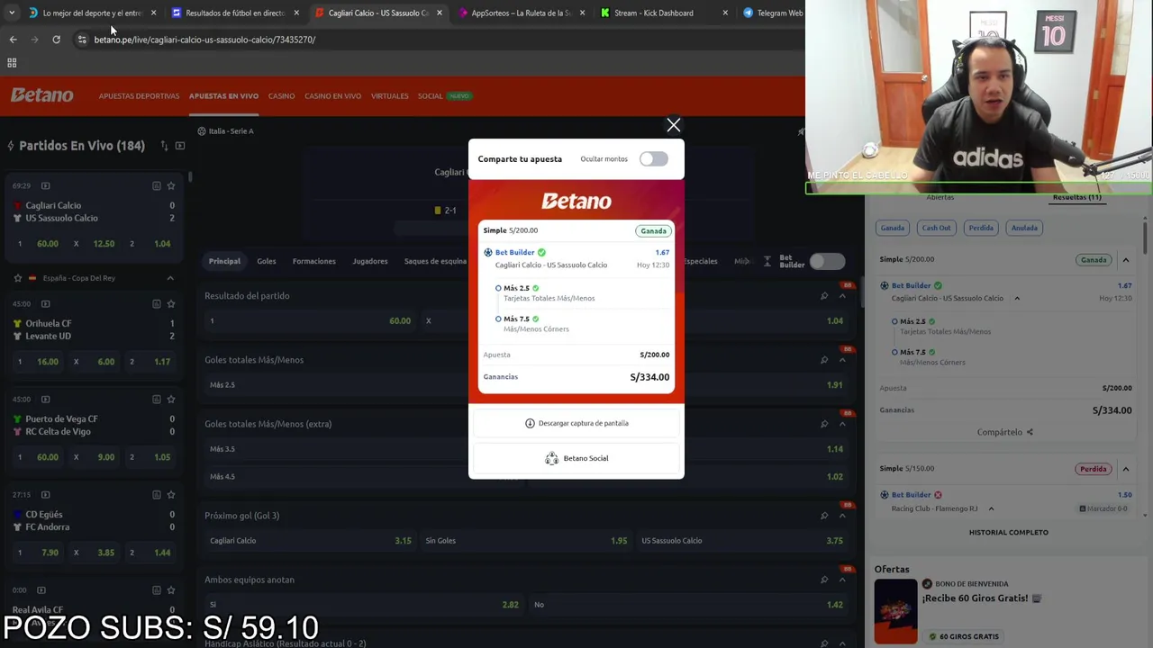Image resolution: width=1153 pixels, height=648 pixels.
Task: Favorite the España Copa Del Rey league star
Action: click(17, 278)
